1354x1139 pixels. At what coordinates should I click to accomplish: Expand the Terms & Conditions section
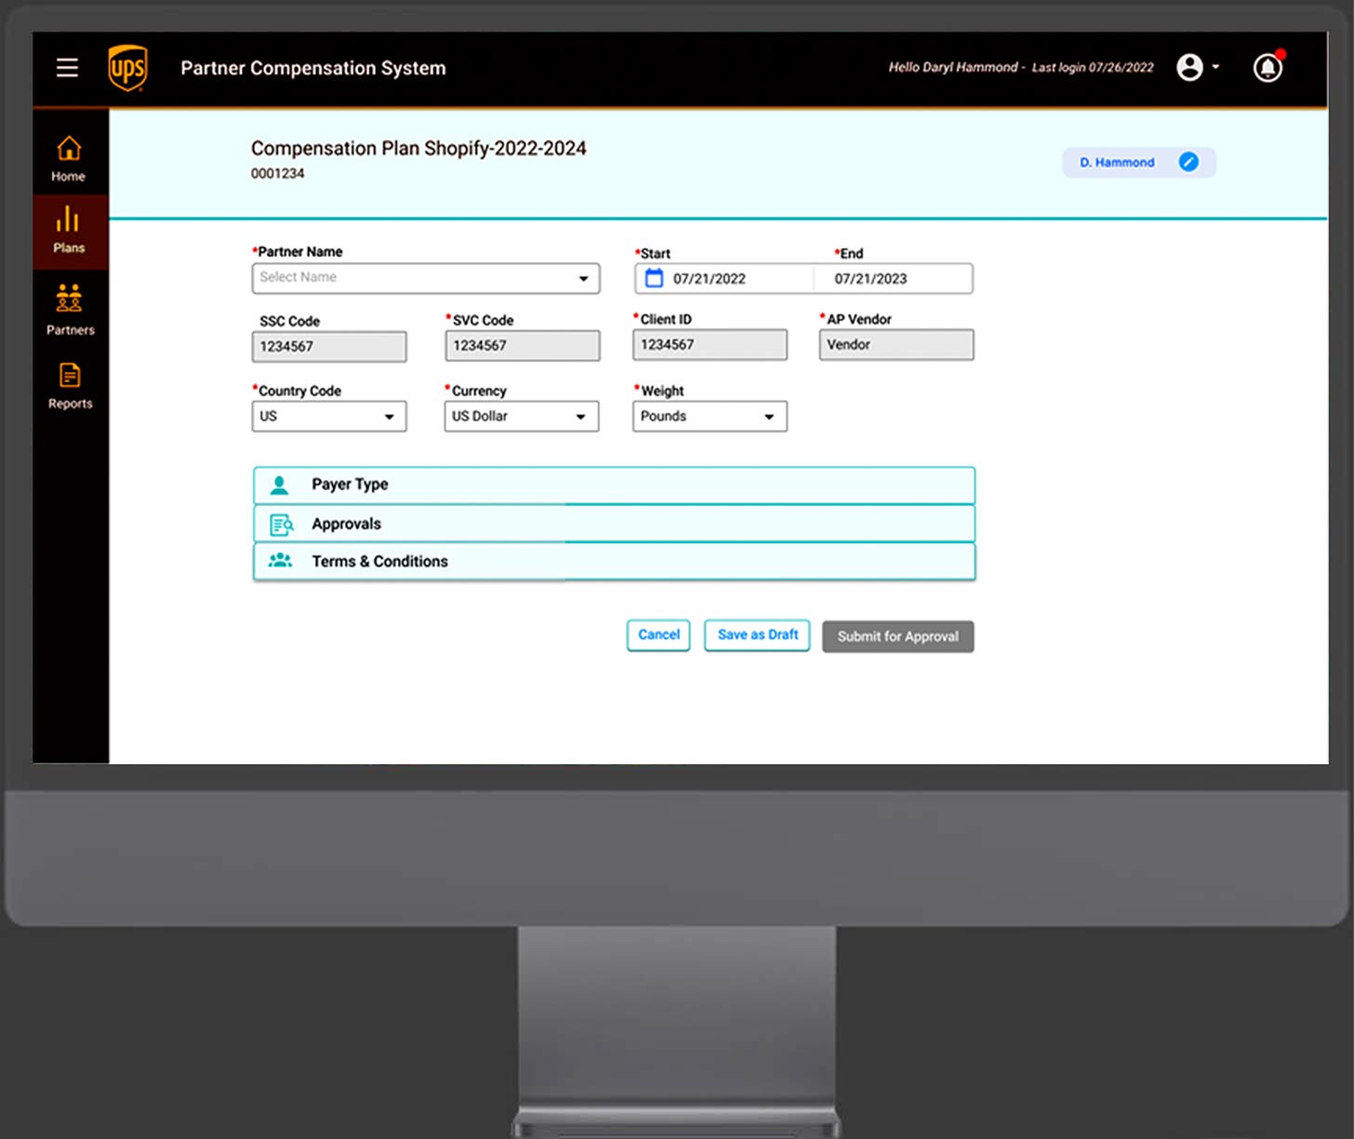coord(614,563)
